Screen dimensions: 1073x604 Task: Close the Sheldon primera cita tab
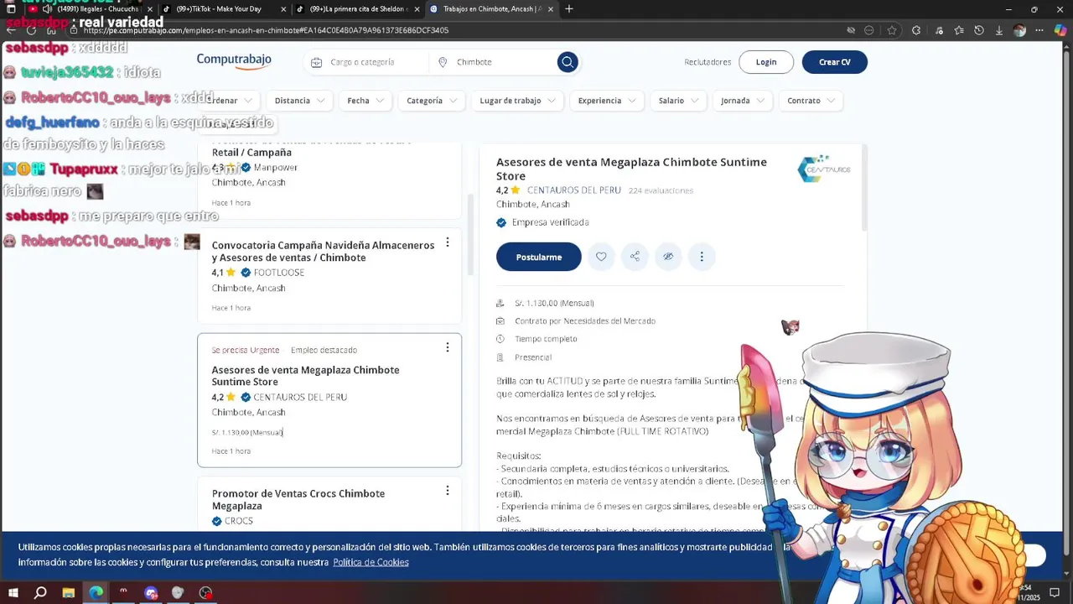pos(417,9)
